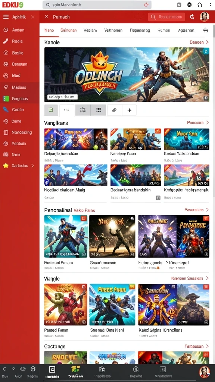This screenshot has width=215, height=382.
Task: Switch to the Vealare tab
Action: click(90, 30)
